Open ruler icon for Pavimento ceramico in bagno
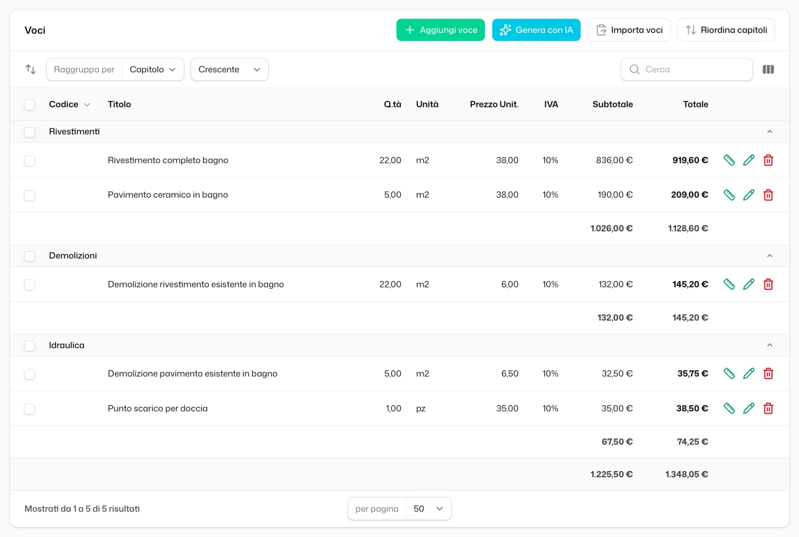This screenshot has width=799, height=537. pyautogui.click(x=729, y=195)
